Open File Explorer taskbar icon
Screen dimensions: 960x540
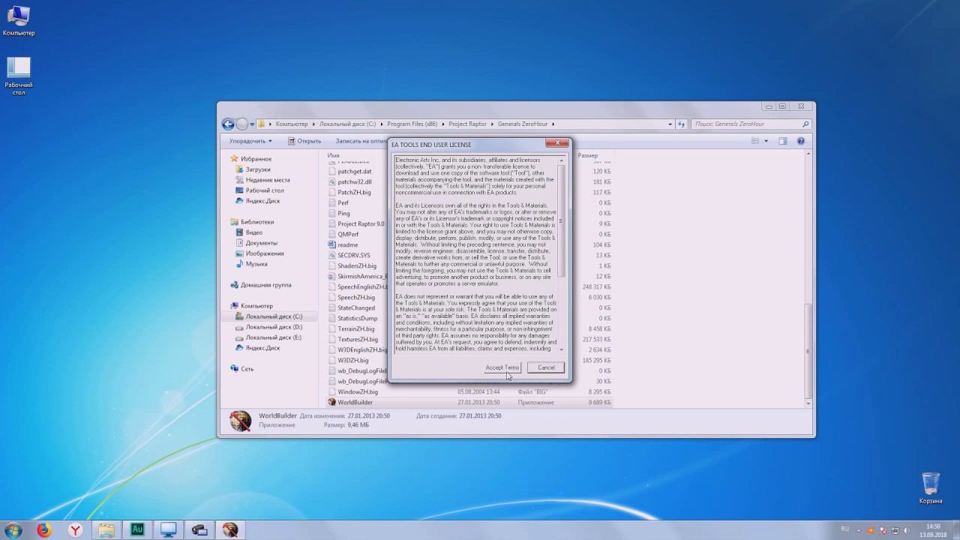click(x=106, y=530)
